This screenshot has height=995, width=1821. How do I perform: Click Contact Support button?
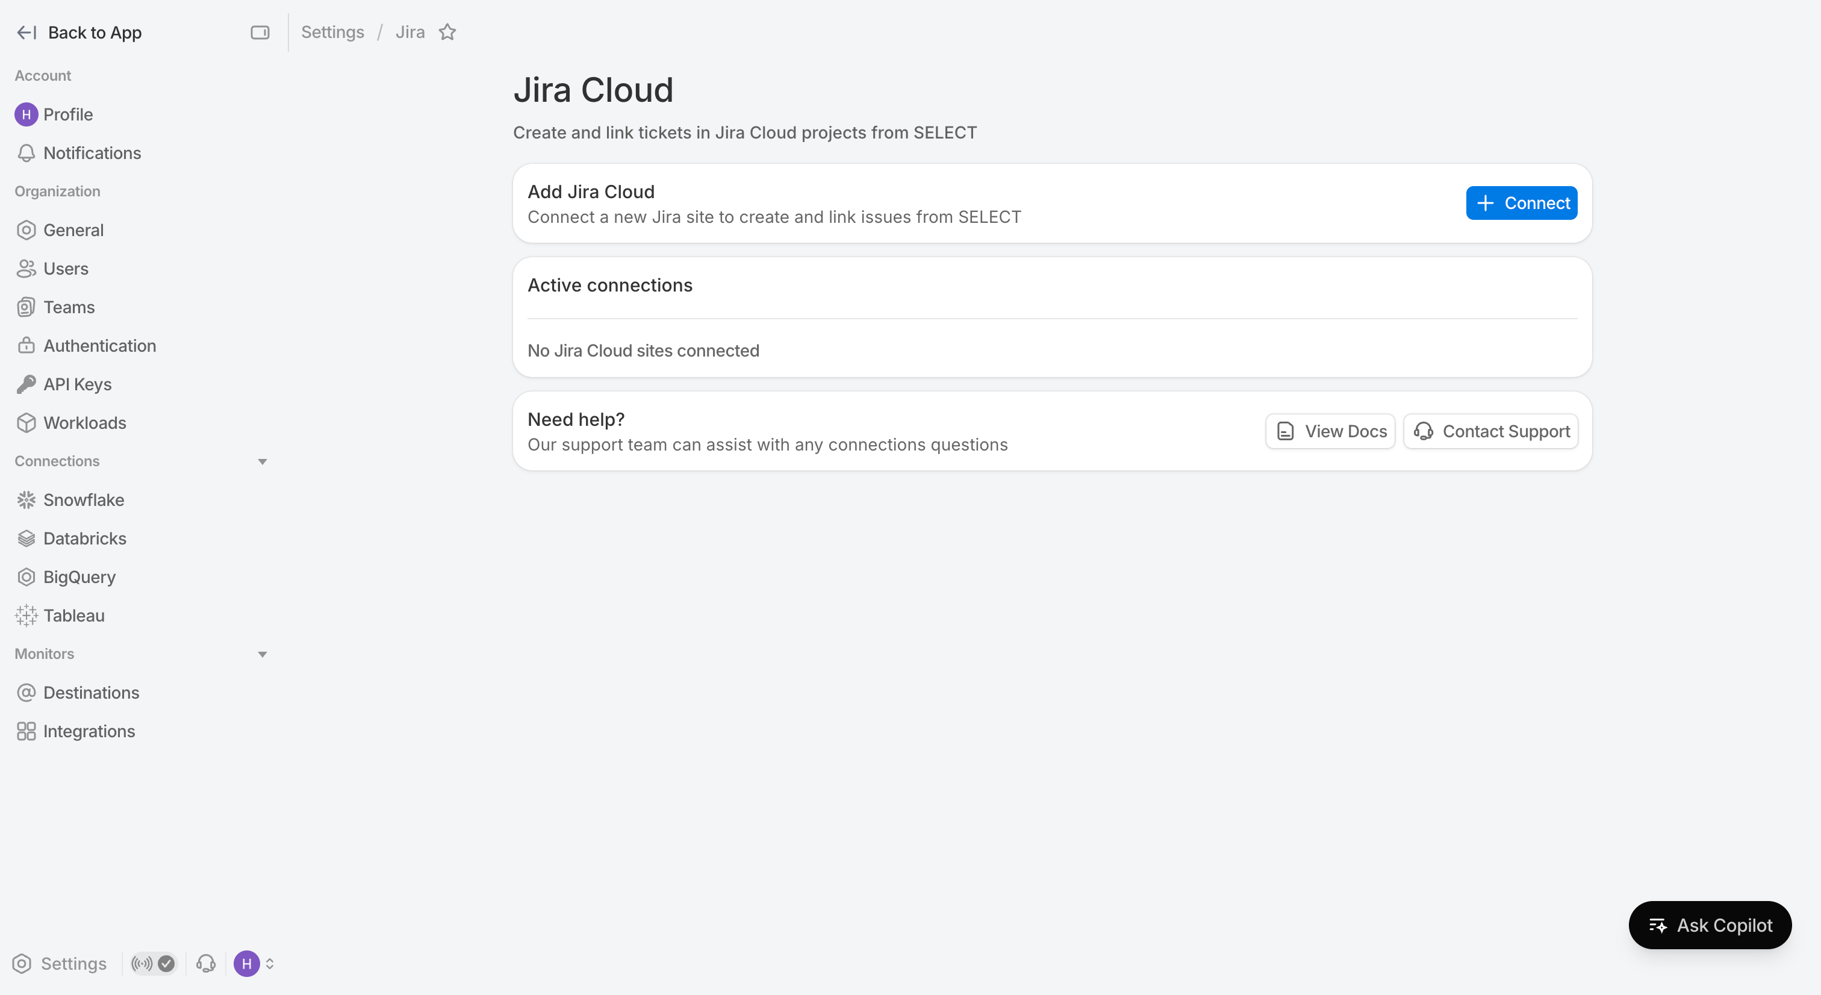(x=1491, y=431)
